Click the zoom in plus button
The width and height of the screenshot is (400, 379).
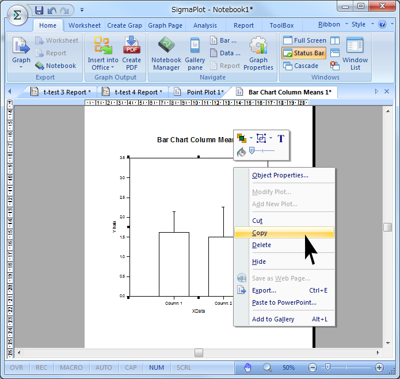tap(379, 367)
